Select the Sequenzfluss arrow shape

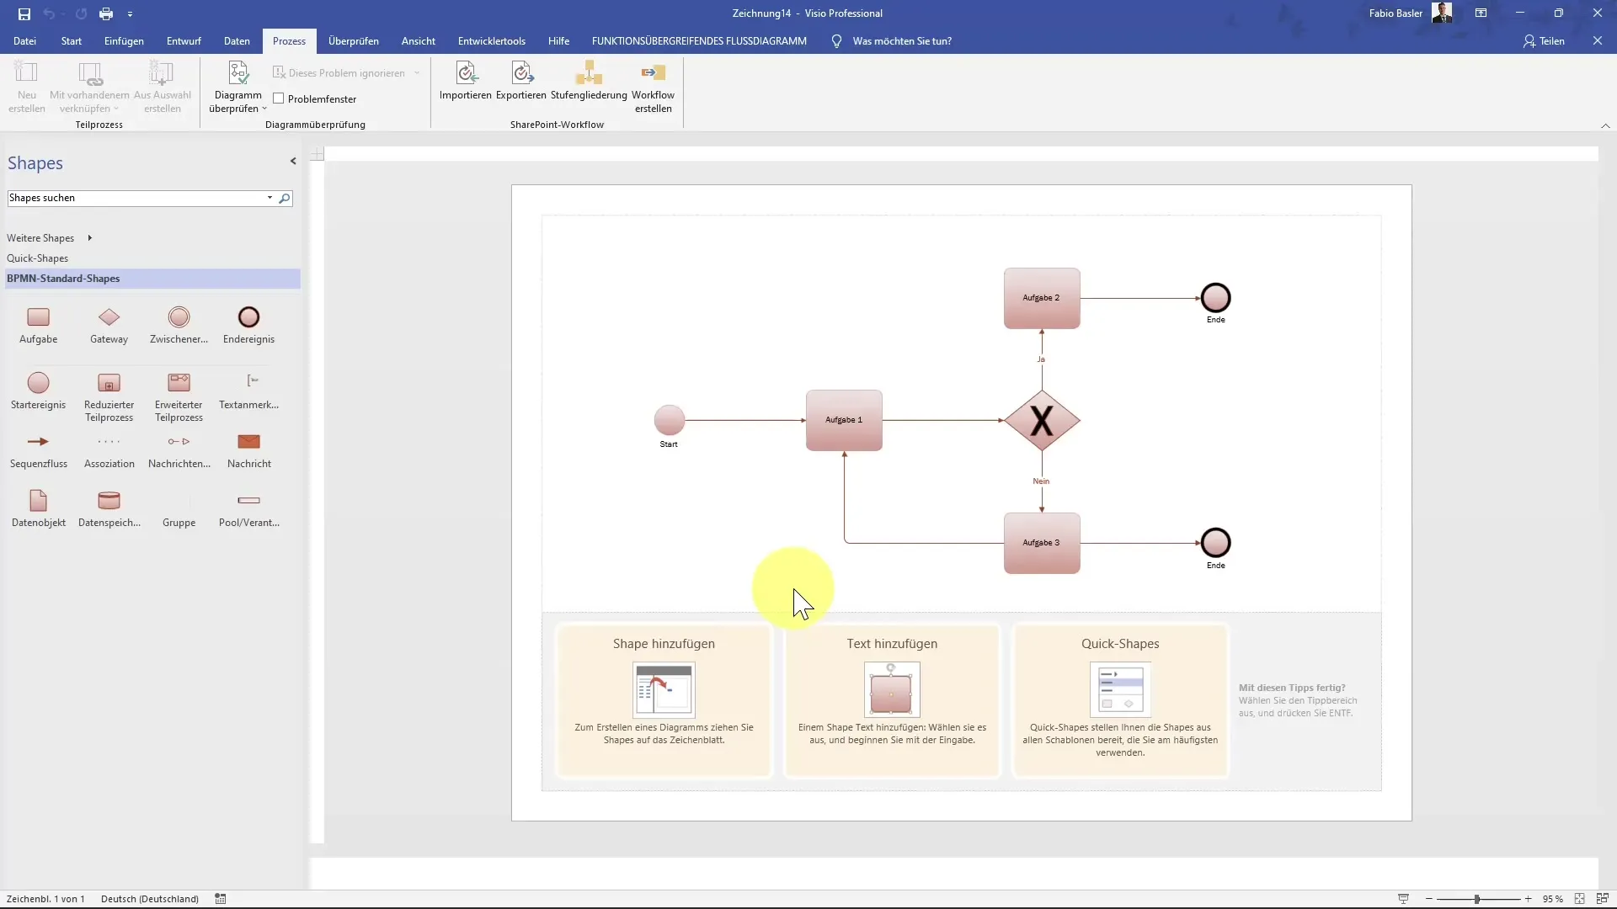coord(39,450)
